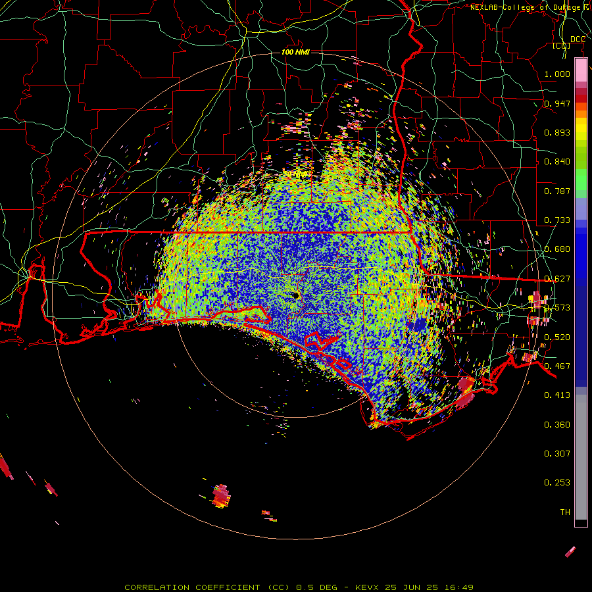The width and height of the screenshot is (592, 592).
Task: Click the 0.467 legend value
Action: [x=557, y=366]
